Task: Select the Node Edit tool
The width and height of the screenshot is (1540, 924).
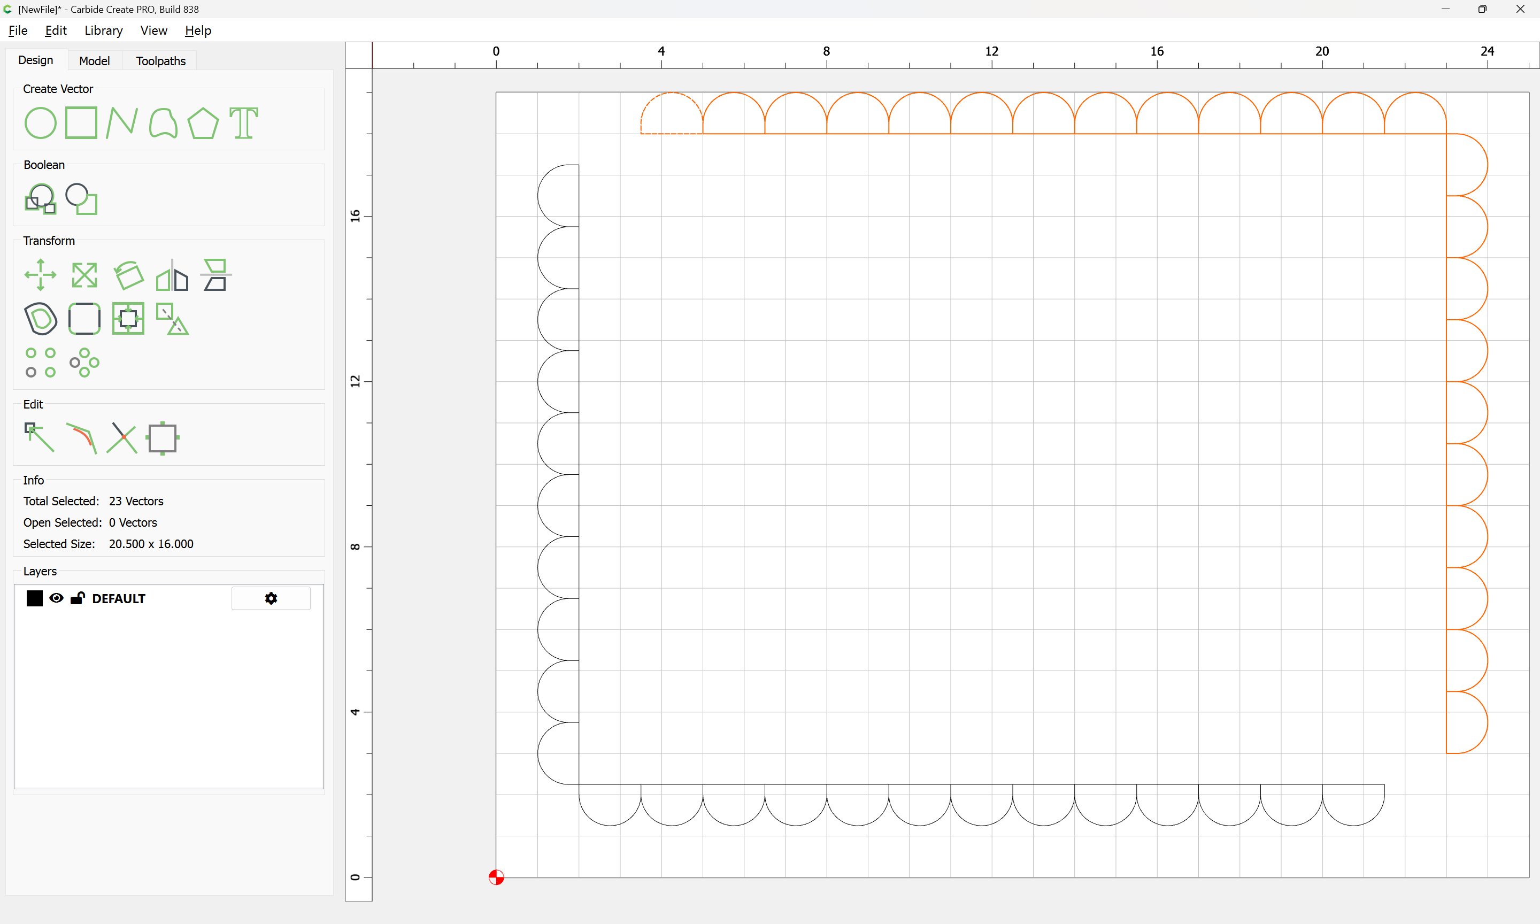Action: point(39,438)
